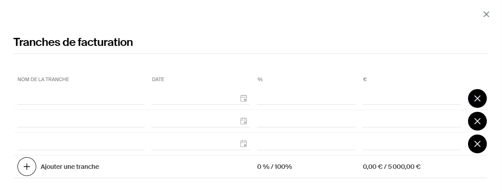The width and height of the screenshot is (502, 192).
Task: Remove the first billing tranche row
Action: pyautogui.click(x=477, y=98)
